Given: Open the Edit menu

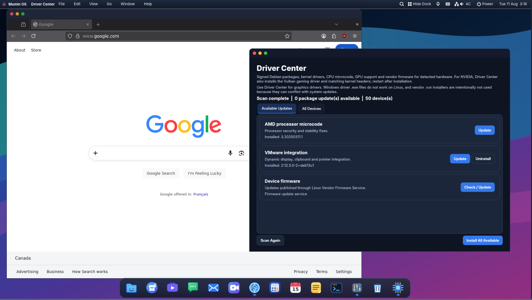Looking at the screenshot, I should tap(77, 4).
